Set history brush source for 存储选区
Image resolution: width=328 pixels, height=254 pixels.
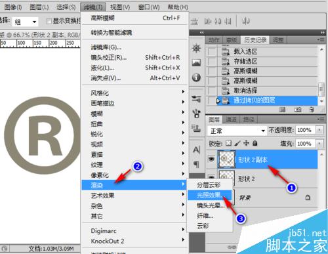point(212,62)
